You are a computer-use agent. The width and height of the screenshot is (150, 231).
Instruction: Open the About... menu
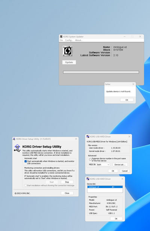tap(79, 40)
